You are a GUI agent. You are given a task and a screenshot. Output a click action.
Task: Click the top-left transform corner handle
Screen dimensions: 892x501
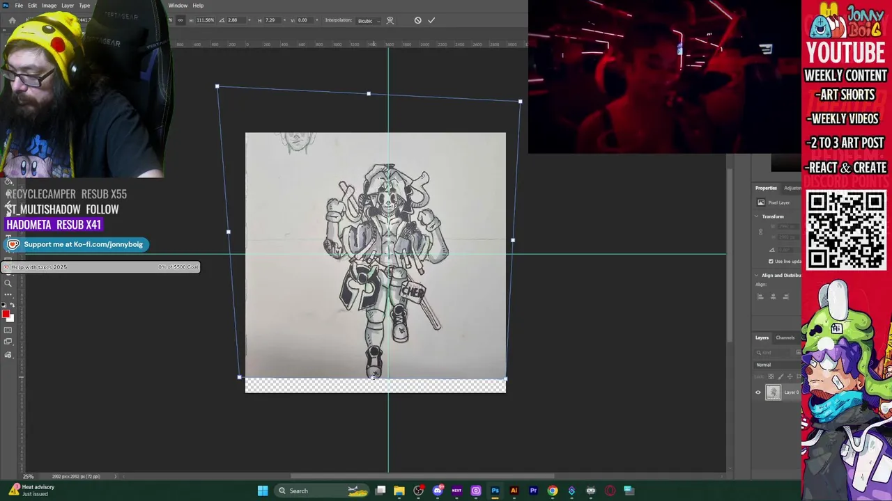[217, 87]
